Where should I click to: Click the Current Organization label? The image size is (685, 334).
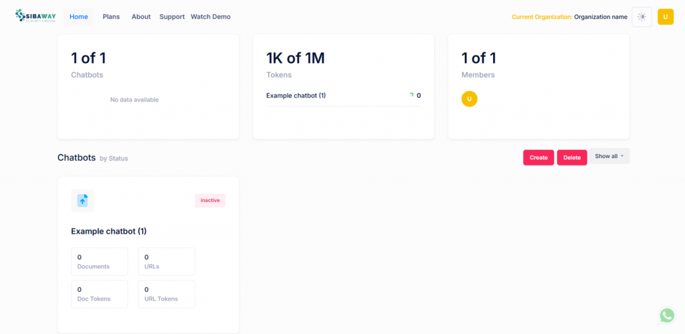[542, 17]
